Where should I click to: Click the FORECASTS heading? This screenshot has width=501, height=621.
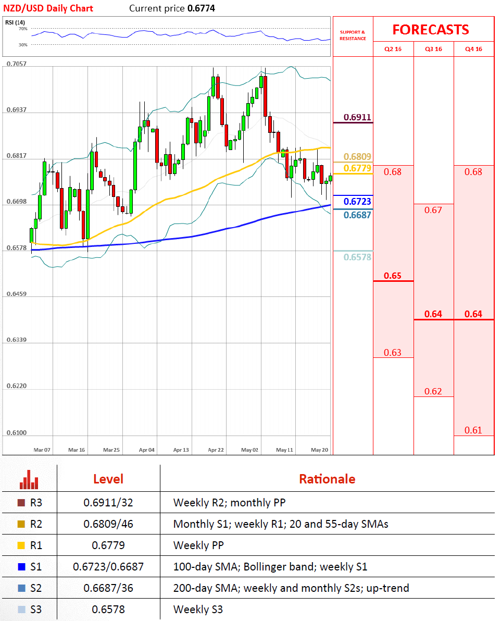pyautogui.click(x=430, y=30)
